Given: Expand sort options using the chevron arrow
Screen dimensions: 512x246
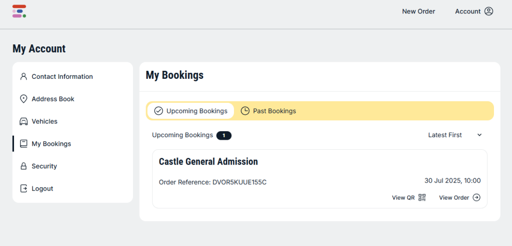Looking at the screenshot, I should (479, 135).
